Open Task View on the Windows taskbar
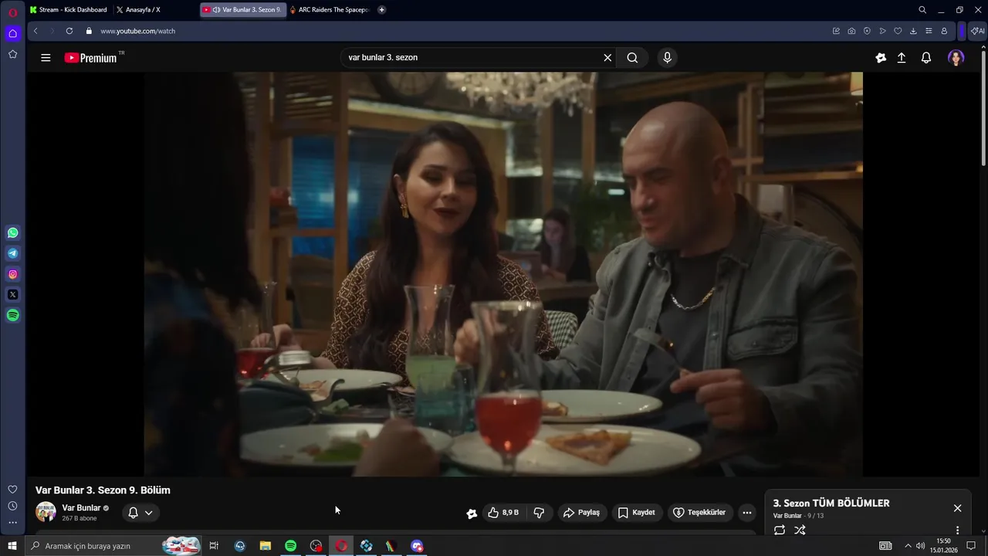The image size is (988, 556). click(x=214, y=546)
